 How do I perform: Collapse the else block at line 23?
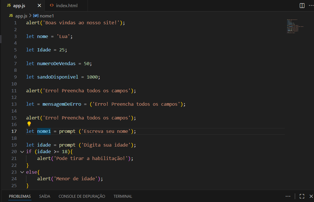(x=22, y=172)
